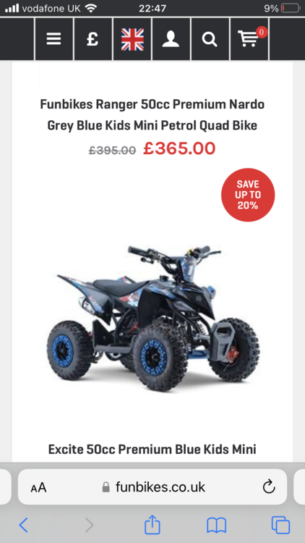This screenshot has width=305, height=543.
Task: Go back with the Safari back arrow
Action: [24, 526]
